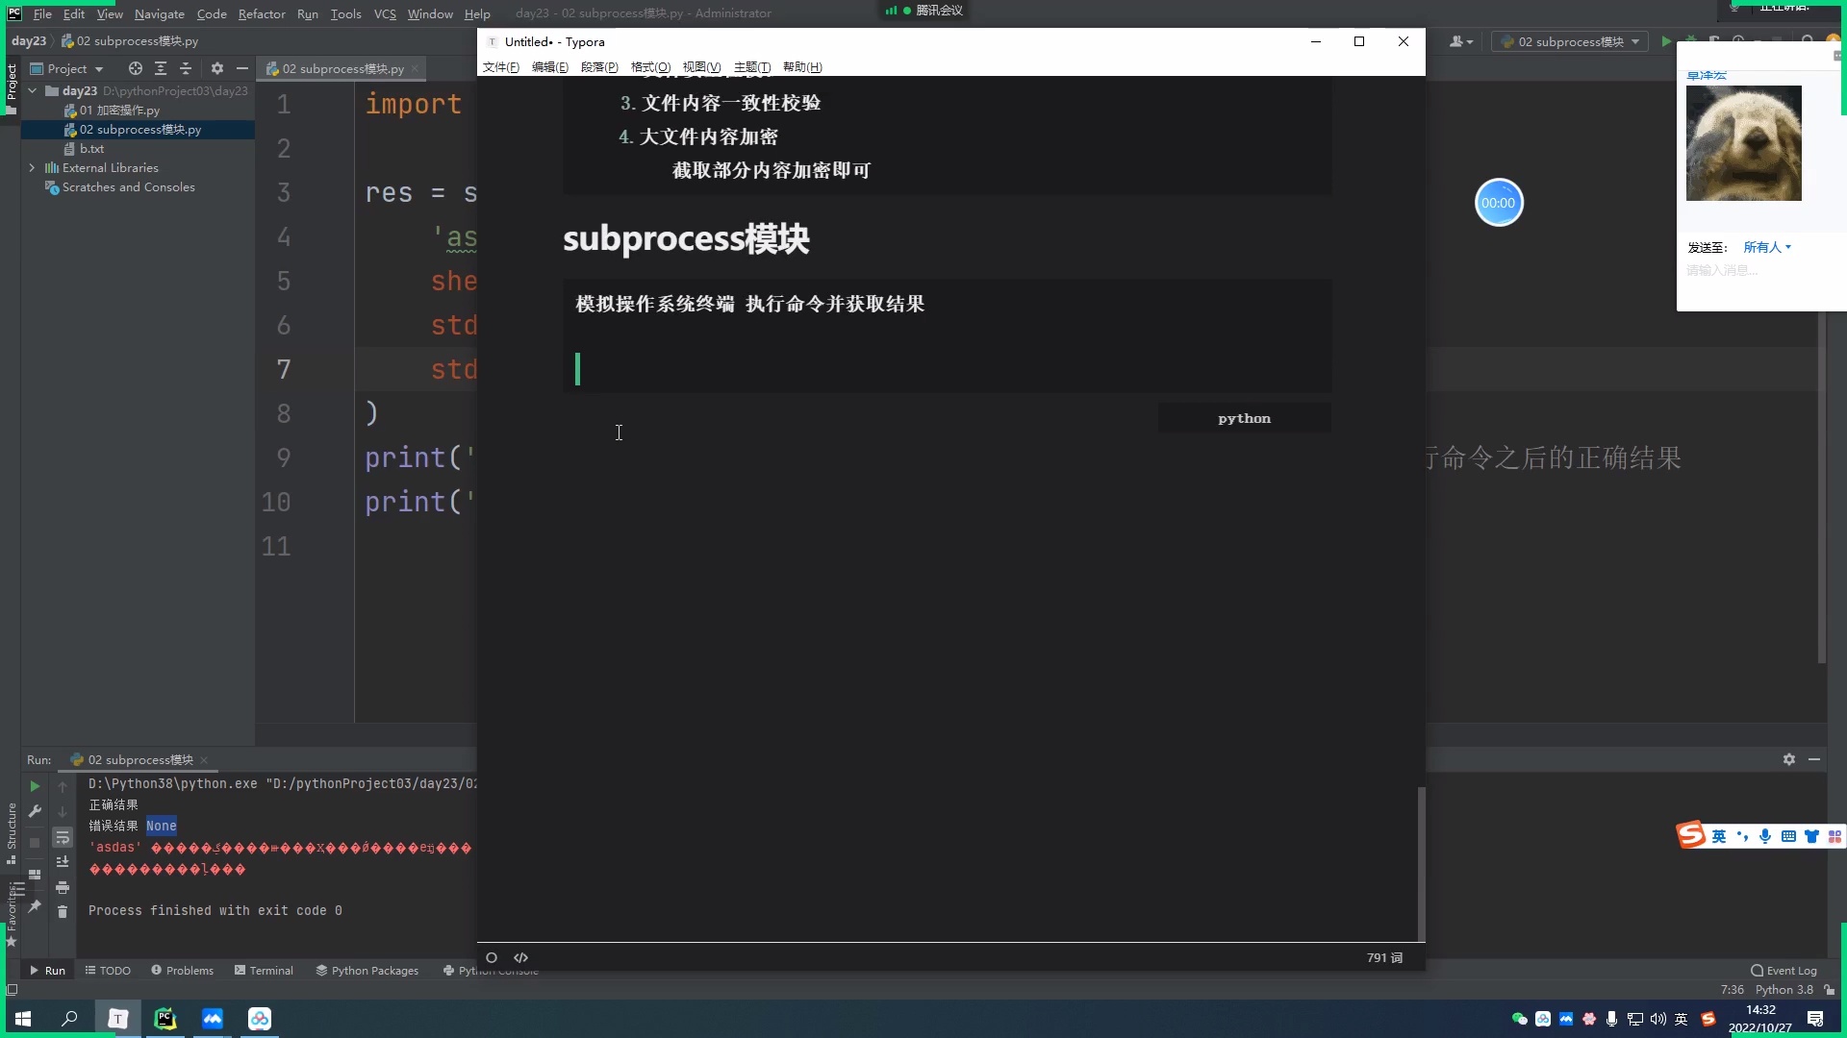Expand External Libraries in project tree
The width and height of the screenshot is (1847, 1038).
point(32,167)
